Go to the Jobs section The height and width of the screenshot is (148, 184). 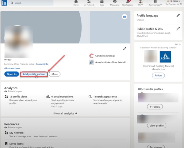pyautogui.click(x=102, y=3)
